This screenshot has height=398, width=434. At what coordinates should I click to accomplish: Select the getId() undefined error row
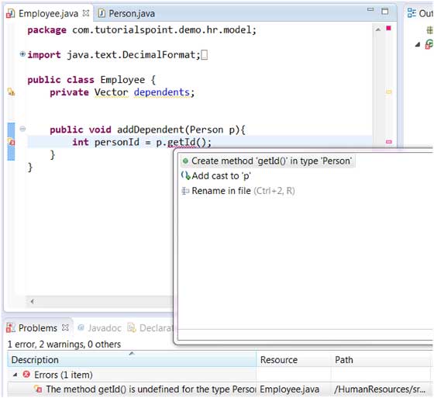[x=219, y=389]
